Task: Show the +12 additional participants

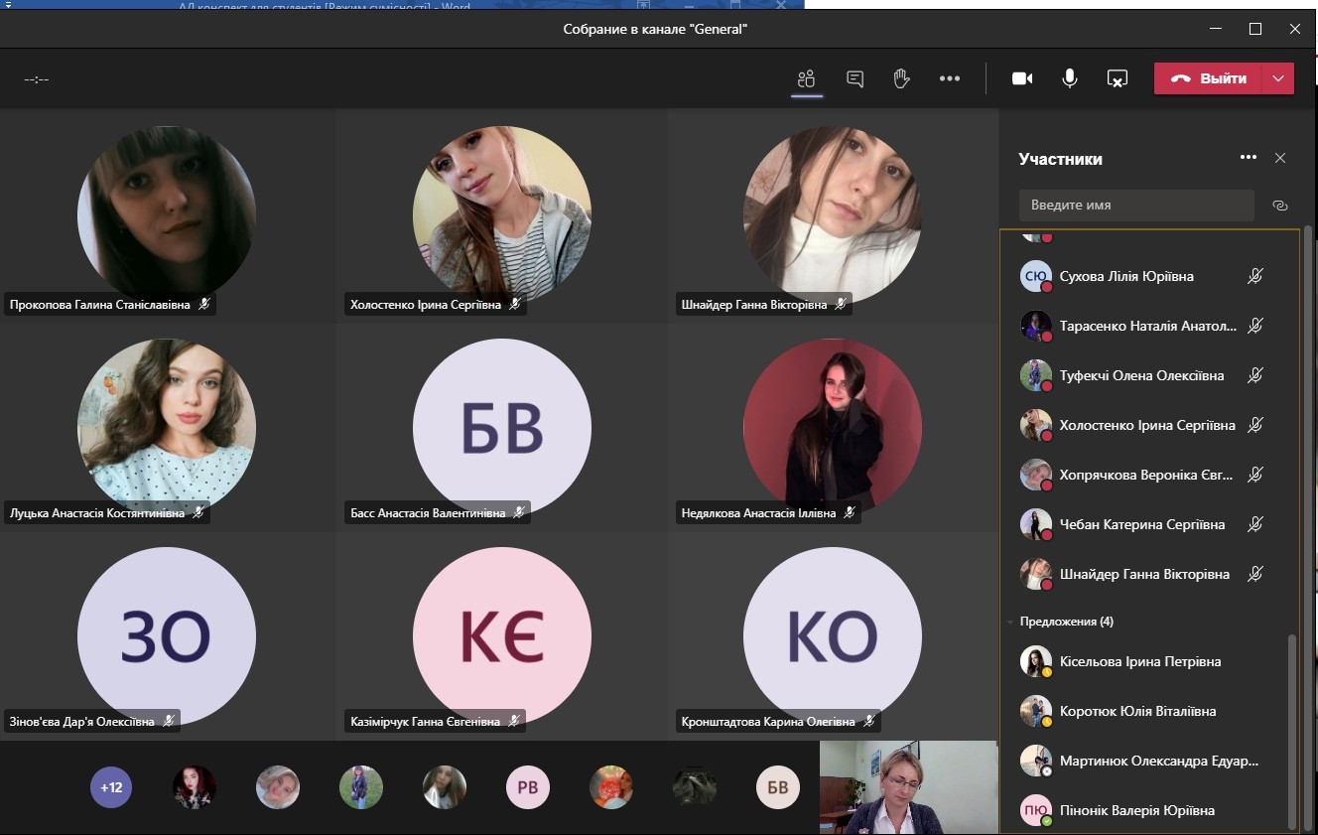Action: coord(111,787)
